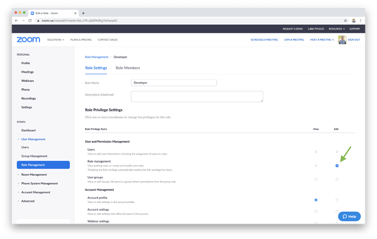This screenshot has width=377, height=239.
Task: Toggle Users Edit checkbox
Action: pos(337,152)
